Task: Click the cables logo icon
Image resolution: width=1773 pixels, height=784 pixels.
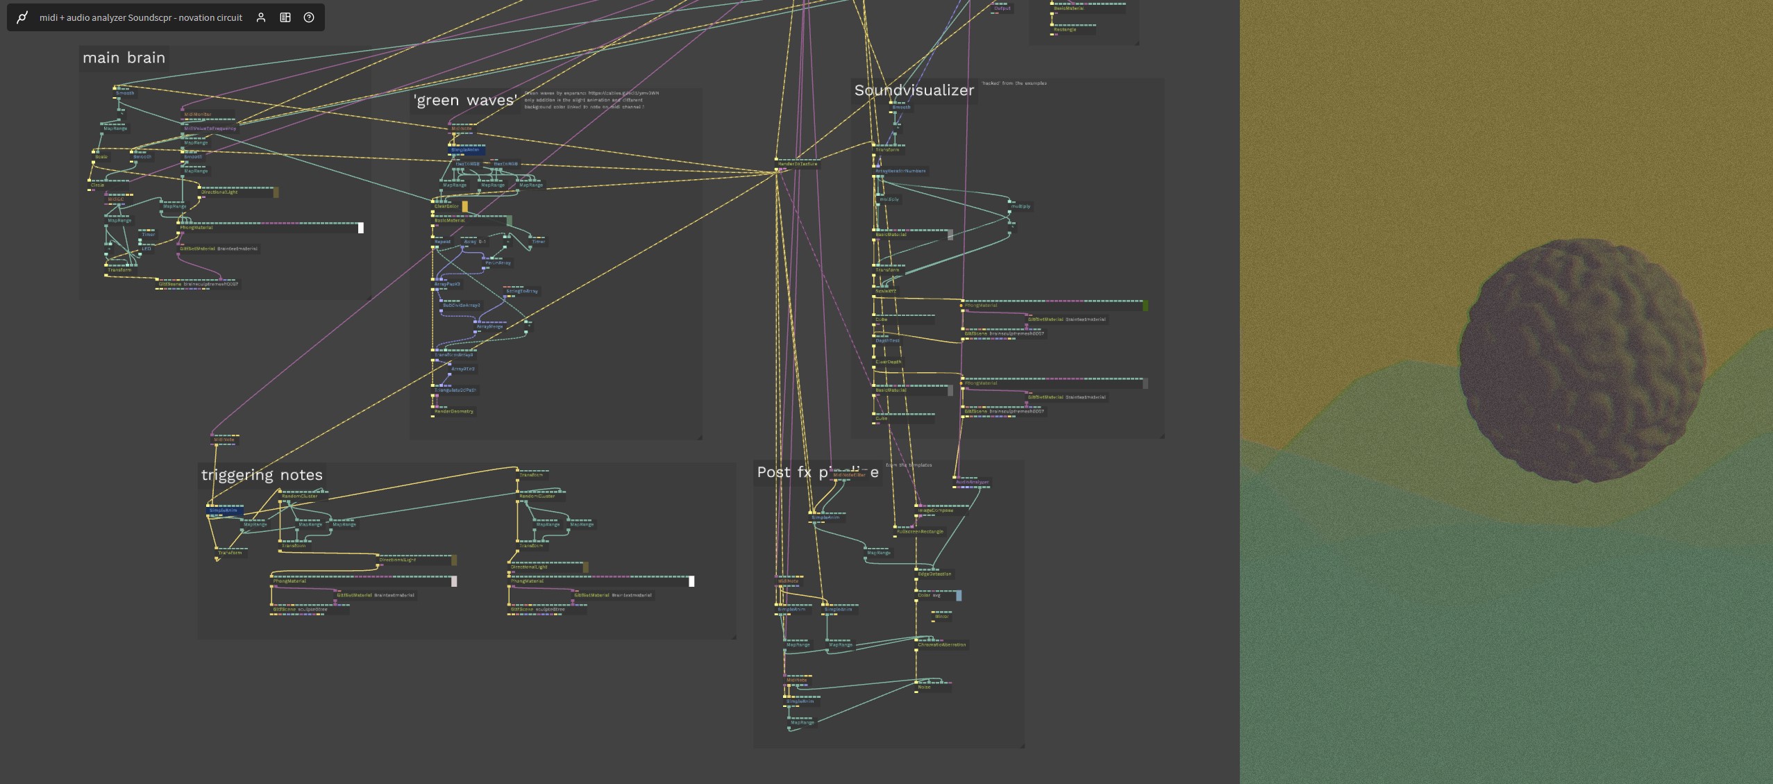Action: (x=22, y=17)
